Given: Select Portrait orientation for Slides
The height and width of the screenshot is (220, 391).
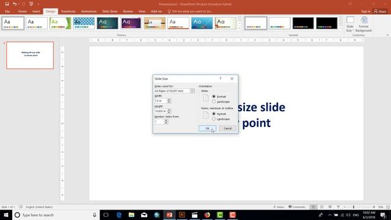Looking at the screenshot, I should 214,97.
